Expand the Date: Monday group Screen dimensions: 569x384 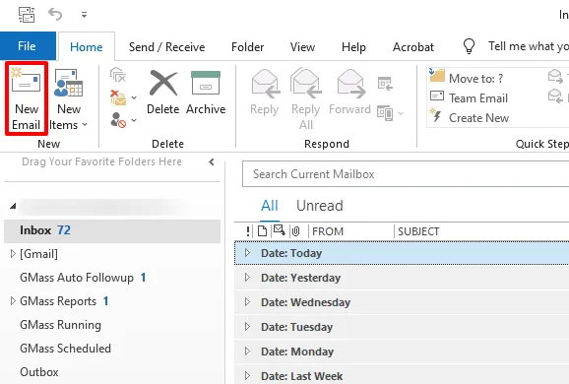click(x=247, y=352)
